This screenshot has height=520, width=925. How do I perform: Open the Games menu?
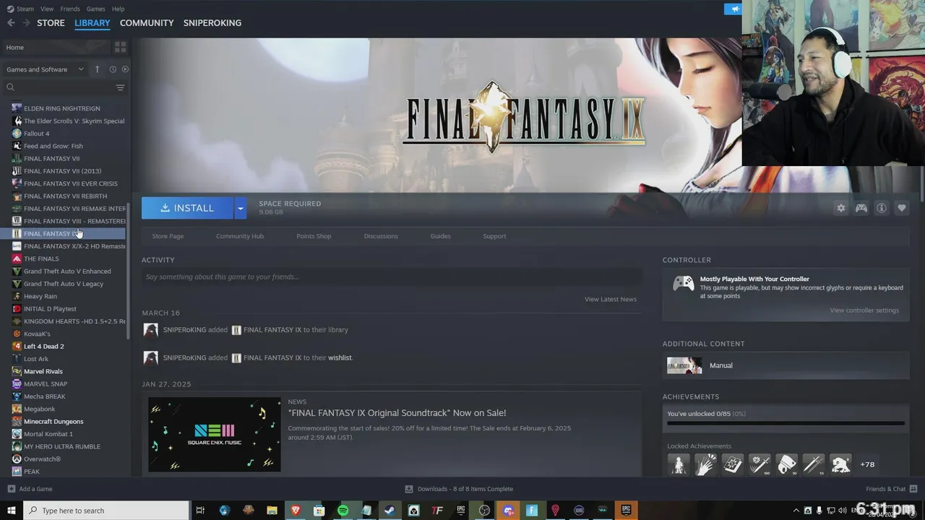[95, 9]
